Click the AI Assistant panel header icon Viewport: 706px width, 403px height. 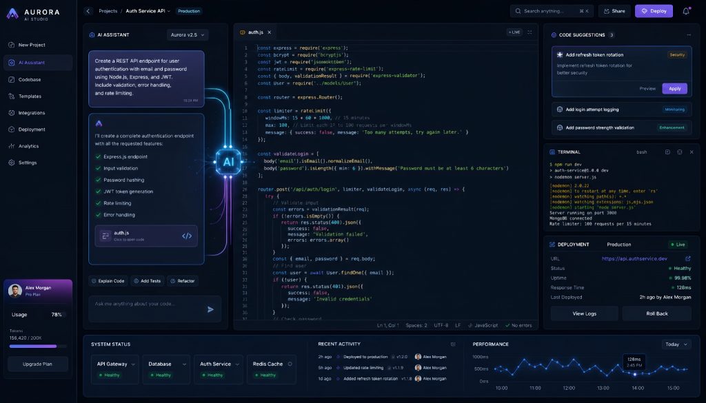92,35
